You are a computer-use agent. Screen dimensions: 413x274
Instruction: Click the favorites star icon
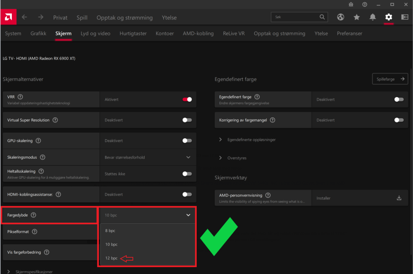pyautogui.click(x=357, y=17)
